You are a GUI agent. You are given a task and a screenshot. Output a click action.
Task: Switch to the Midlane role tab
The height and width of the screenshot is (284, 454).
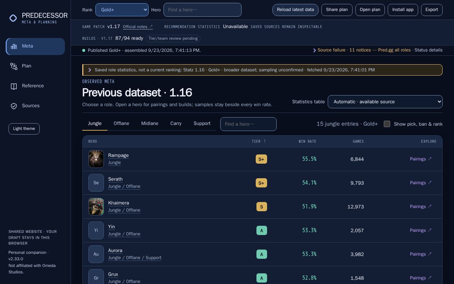click(150, 124)
